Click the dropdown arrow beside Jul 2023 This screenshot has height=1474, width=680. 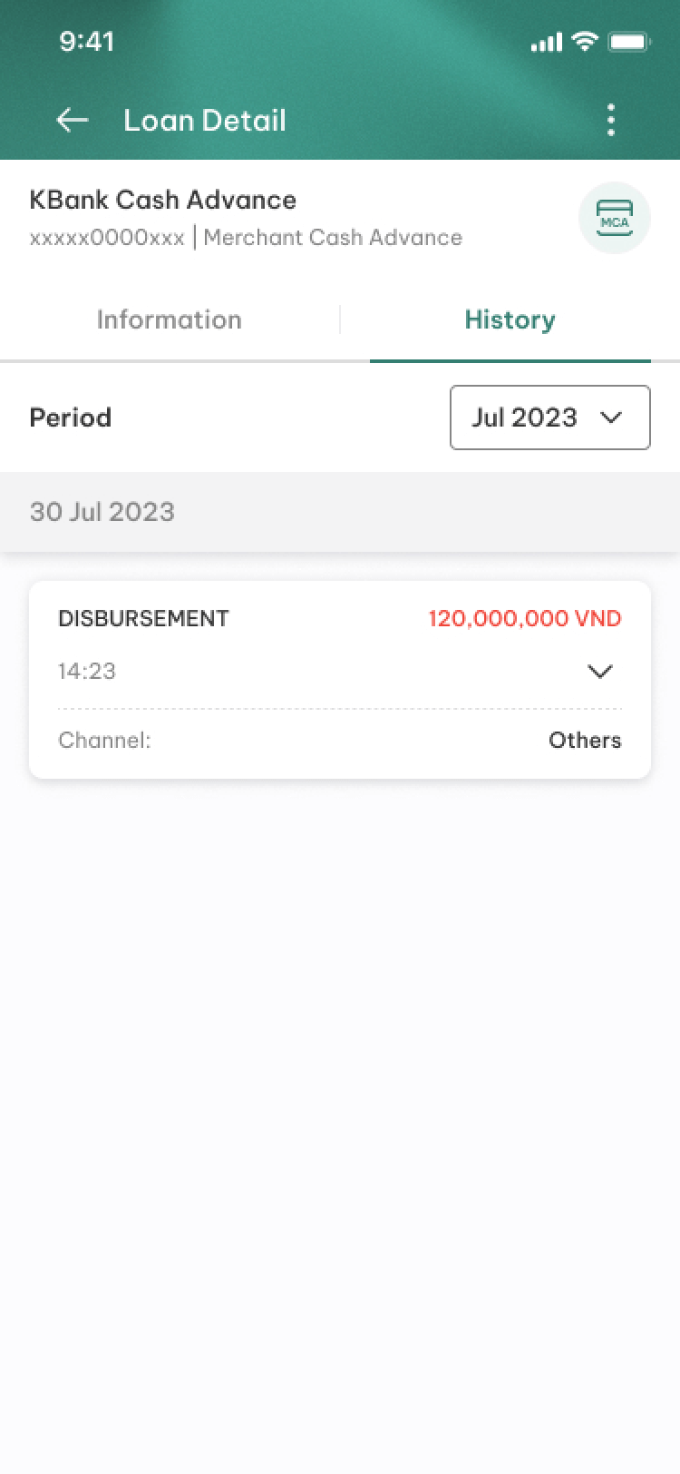point(611,418)
